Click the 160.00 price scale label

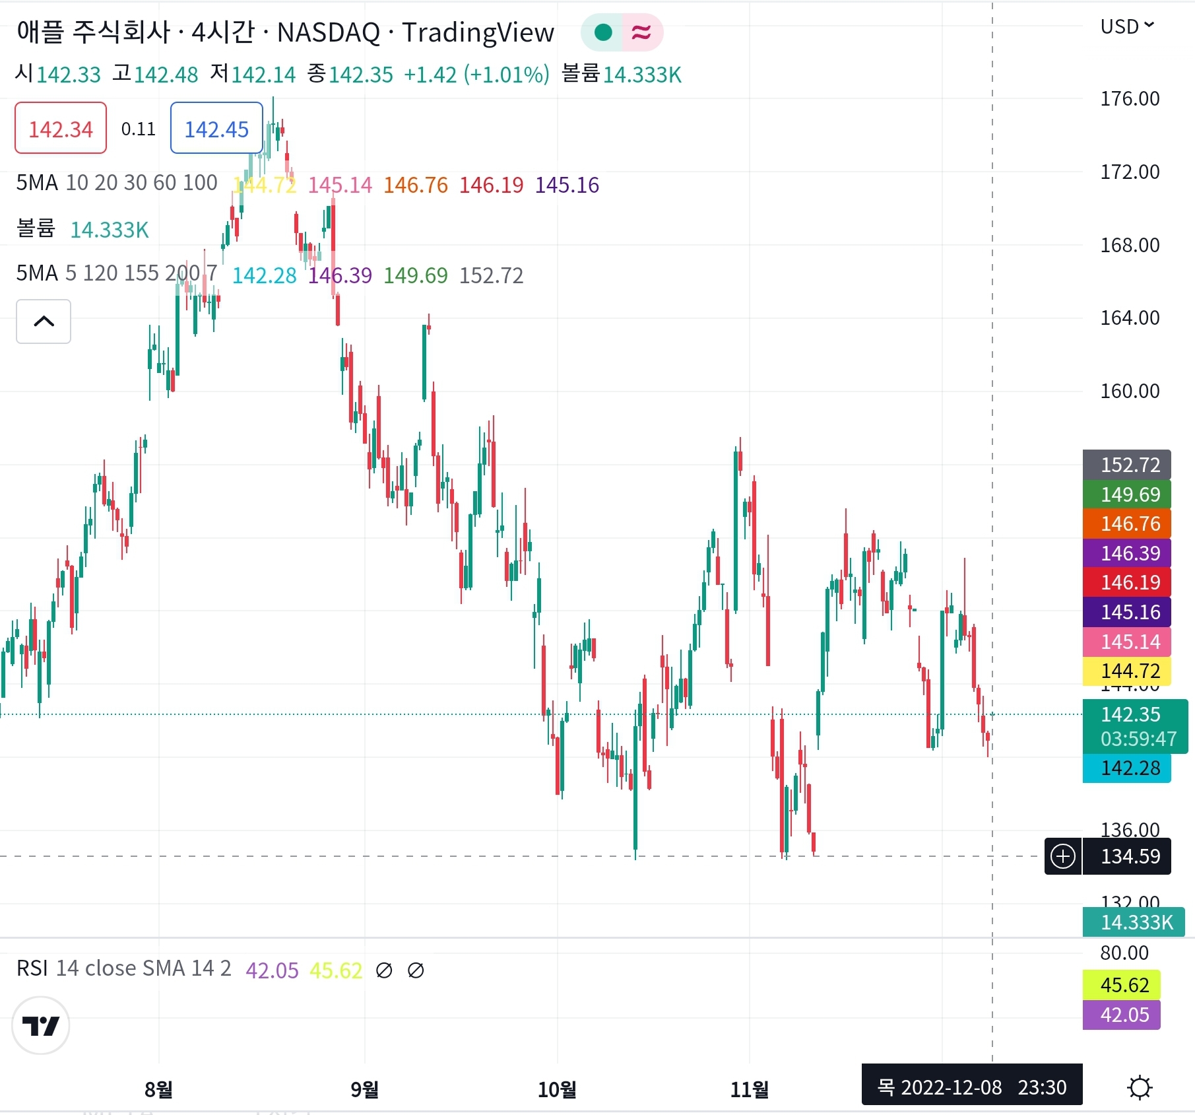tap(1129, 391)
